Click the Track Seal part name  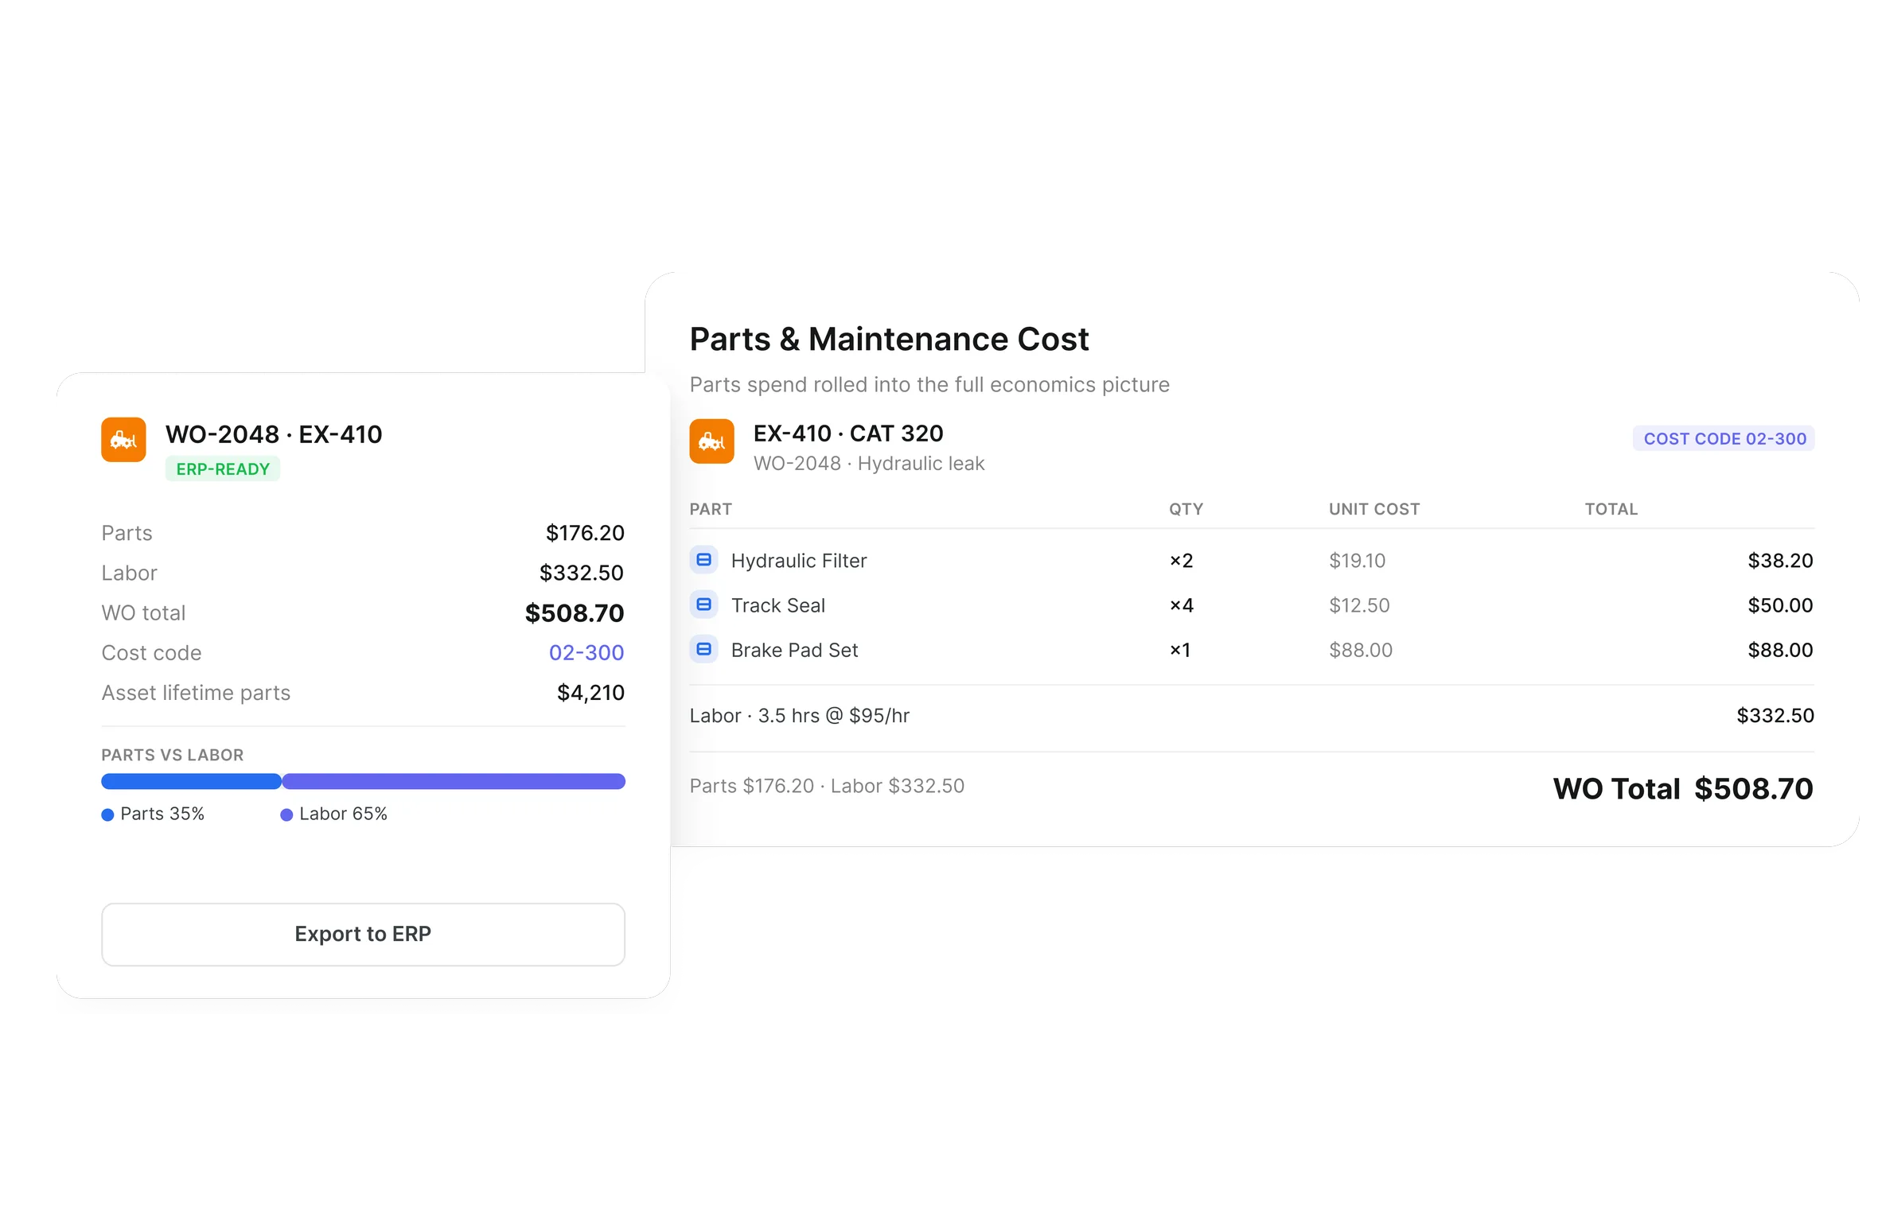[x=778, y=605]
